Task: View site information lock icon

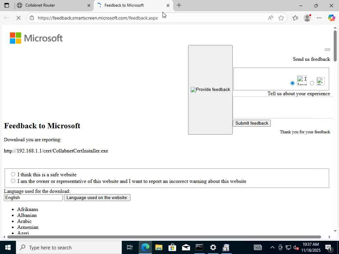Action: click(32, 18)
